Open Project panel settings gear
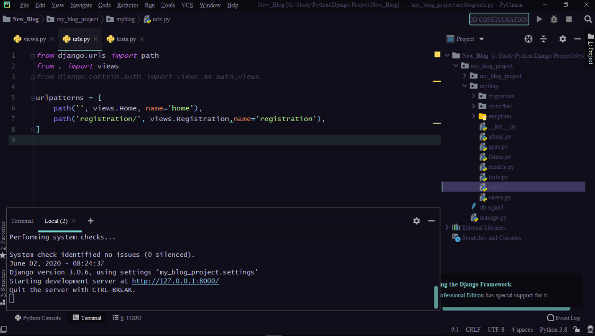 coord(563,39)
